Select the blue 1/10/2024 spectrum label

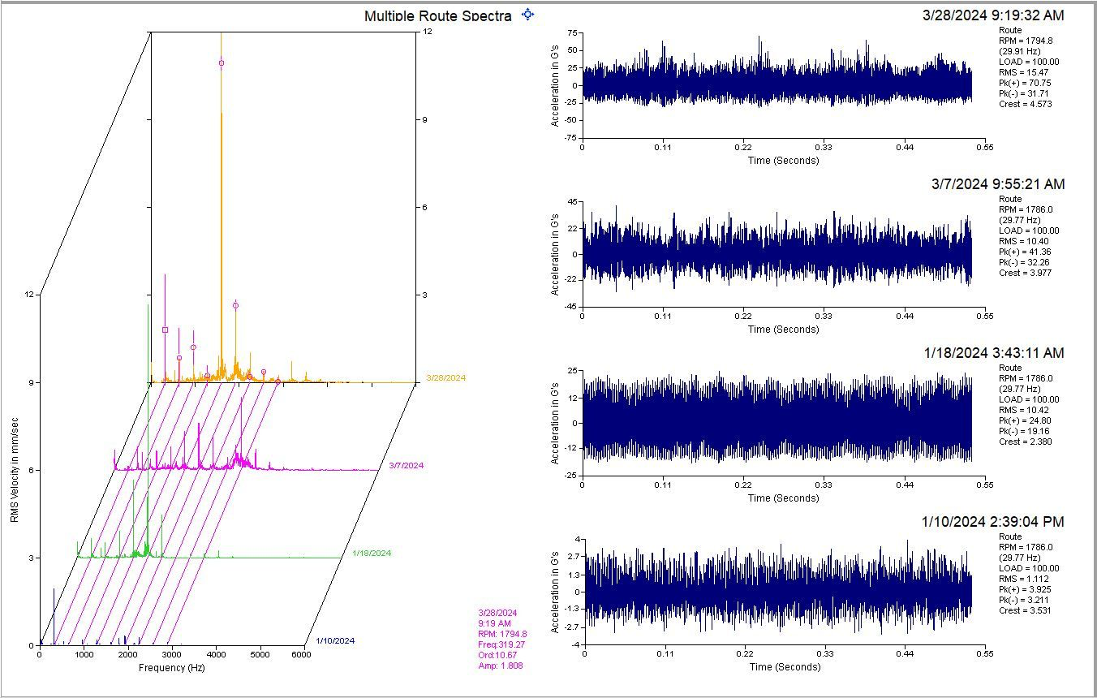(335, 640)
